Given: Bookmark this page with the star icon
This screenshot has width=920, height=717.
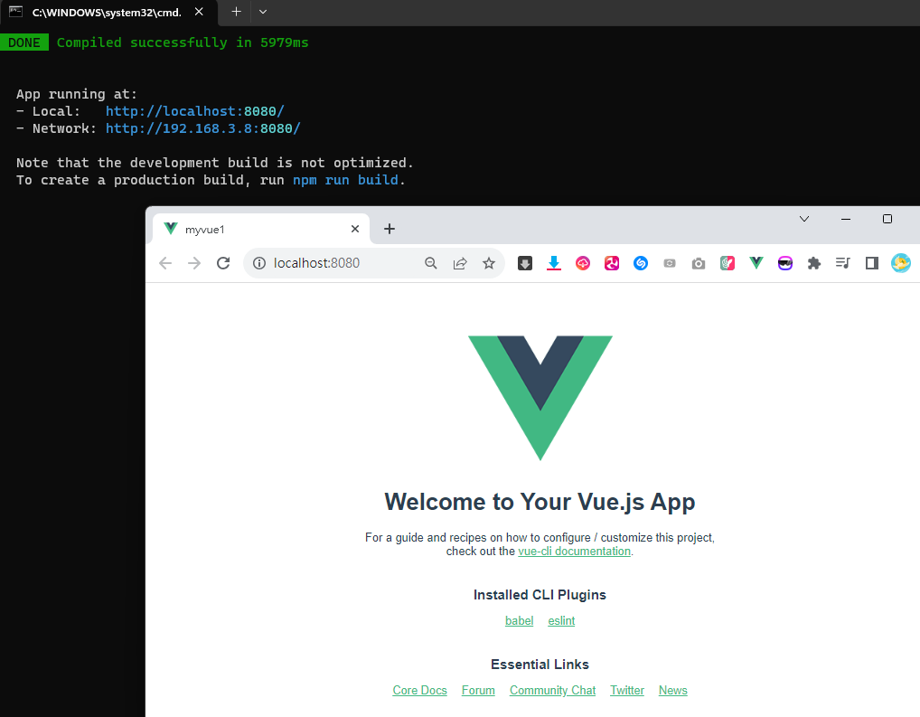Looking at the screenshot, I should tap(489, 263).
